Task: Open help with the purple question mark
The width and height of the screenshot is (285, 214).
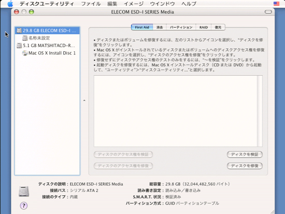Action: (24, 206)
